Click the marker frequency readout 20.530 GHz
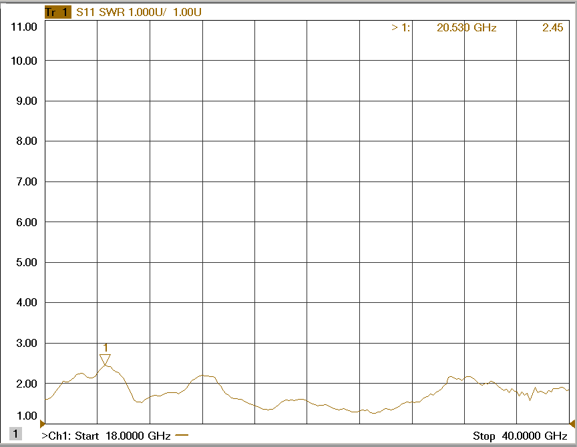577x447 pixels. click(466, 27)
